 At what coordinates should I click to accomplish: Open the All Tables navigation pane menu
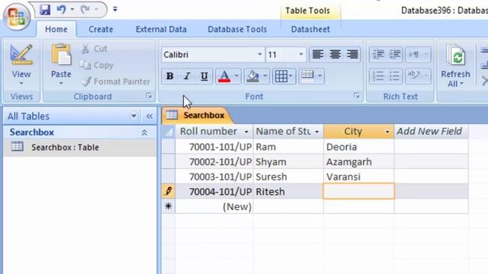click(x=133, y=116)
